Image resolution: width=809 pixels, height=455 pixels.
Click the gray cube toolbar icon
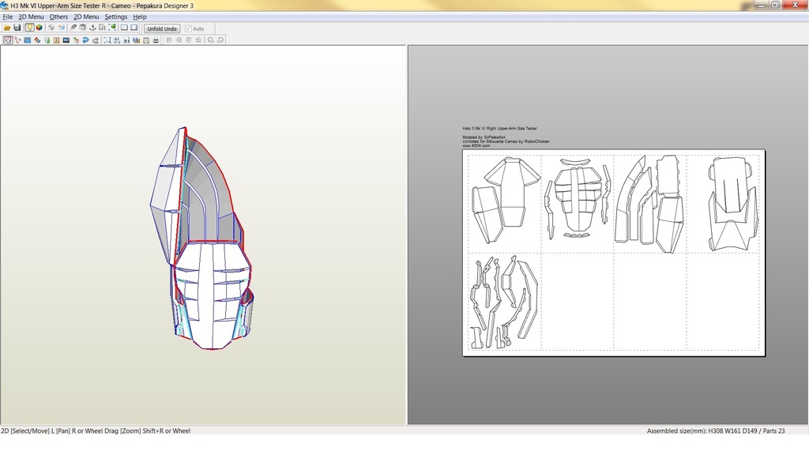tap(51, 28)
